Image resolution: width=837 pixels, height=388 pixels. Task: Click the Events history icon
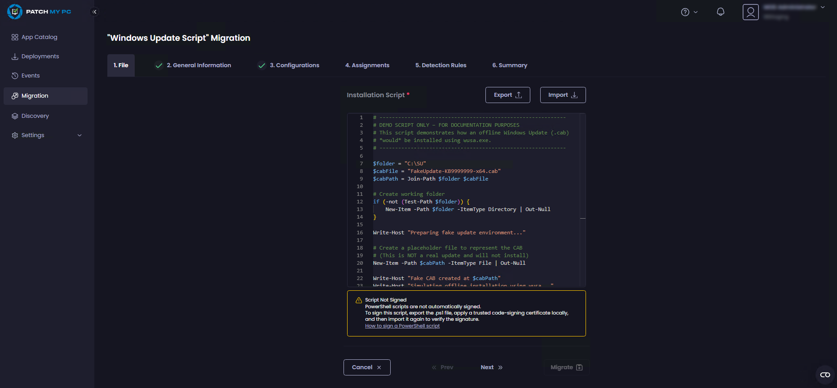[15, 76]
